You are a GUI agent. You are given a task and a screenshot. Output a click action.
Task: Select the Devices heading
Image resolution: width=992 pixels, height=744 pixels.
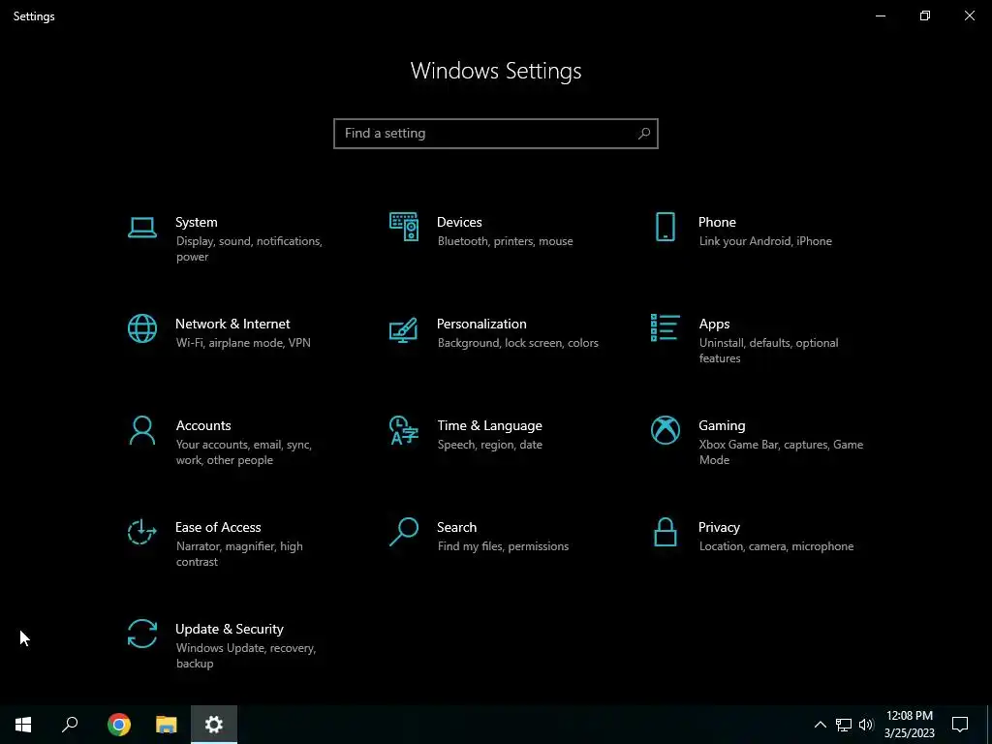pyautogui.click(x=459, y=222)
